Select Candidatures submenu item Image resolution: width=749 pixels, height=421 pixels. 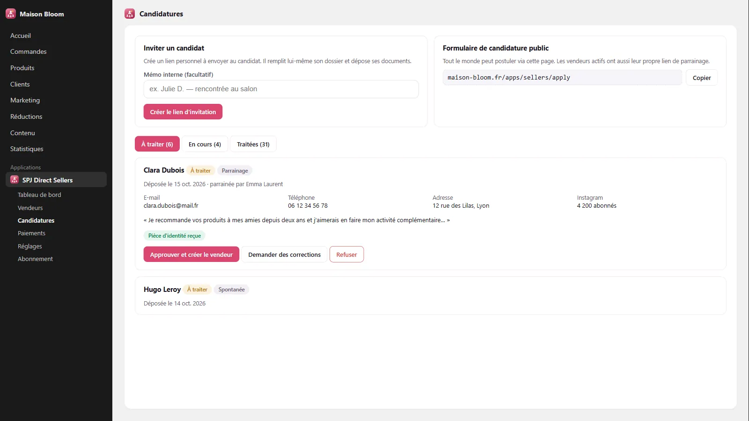click(36, 220)
